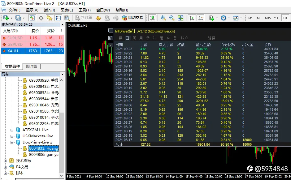
Task: Select the EURUSD row in Market Watch
Action: click(33, 38)
